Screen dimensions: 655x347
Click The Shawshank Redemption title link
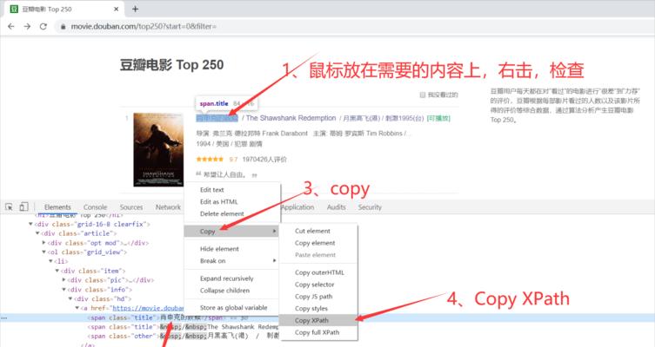291,118
